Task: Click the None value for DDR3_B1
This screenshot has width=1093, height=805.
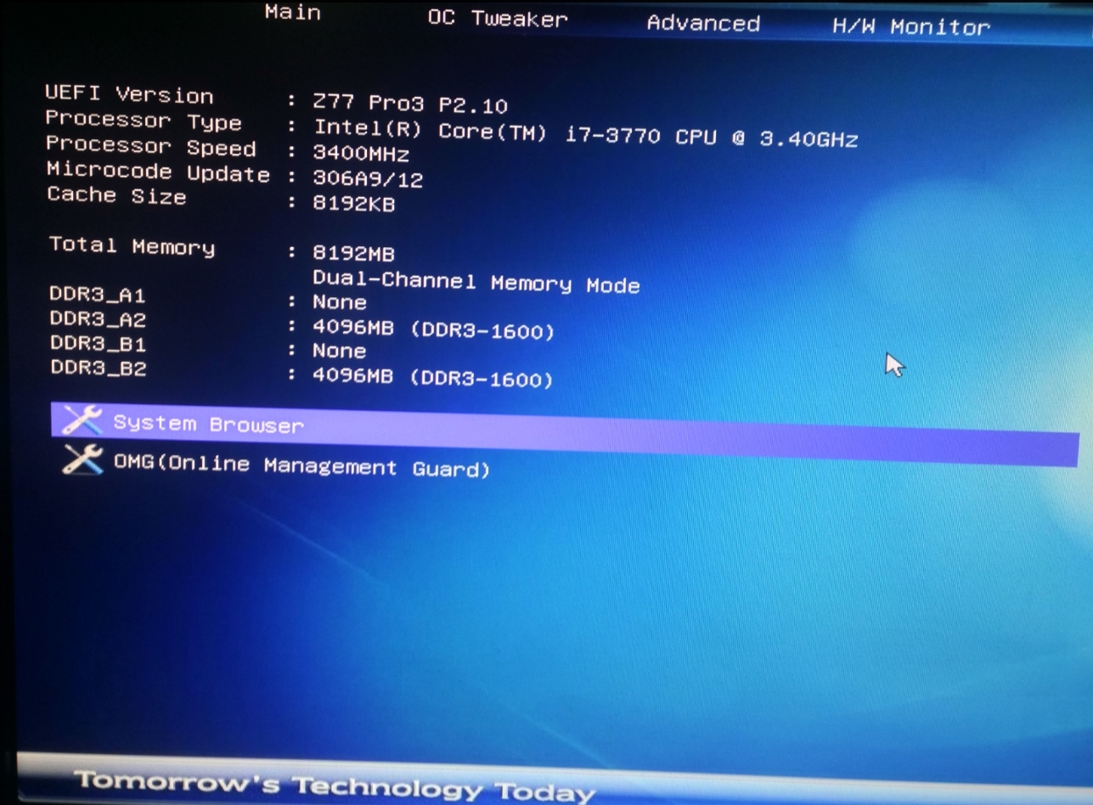Action: pos(340,350)
